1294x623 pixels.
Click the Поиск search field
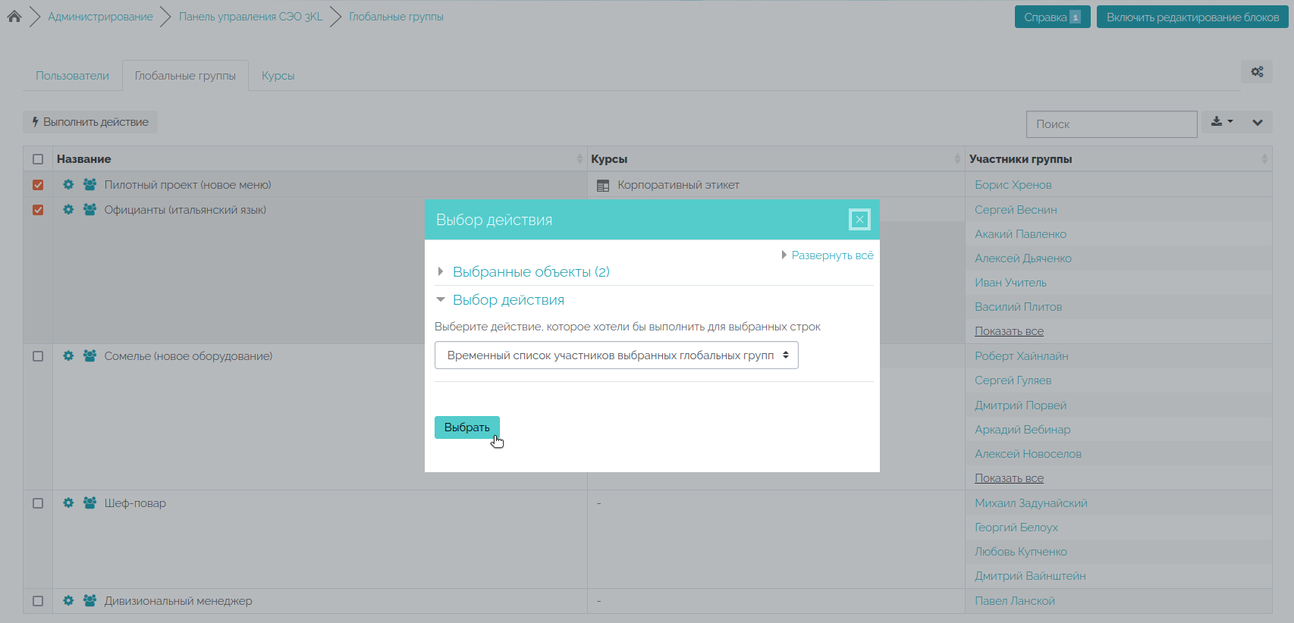pyautogui.click(x=1111, y=124)
